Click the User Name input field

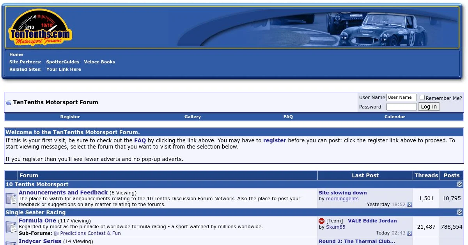[402, 98]
